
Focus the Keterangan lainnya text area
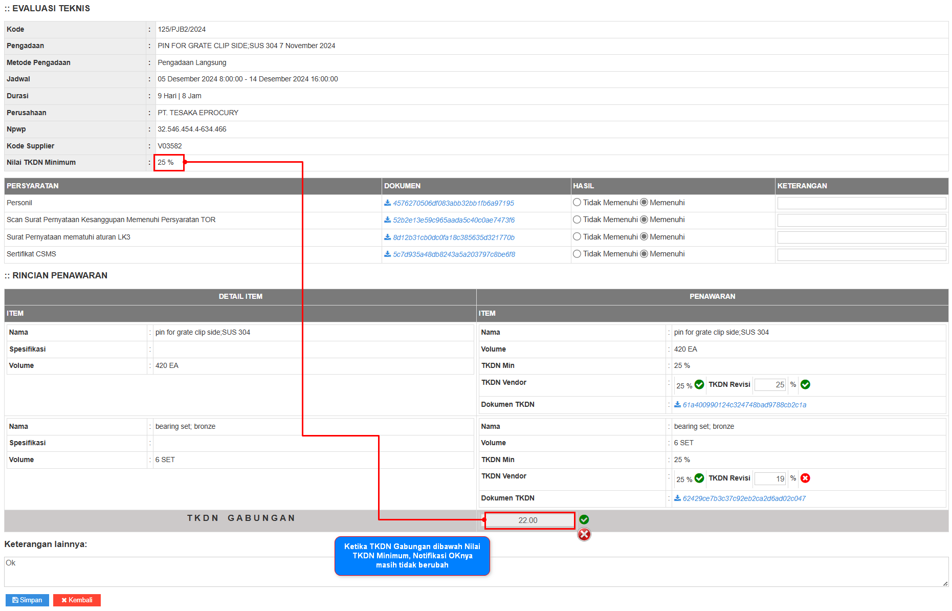tap(476, 572)
